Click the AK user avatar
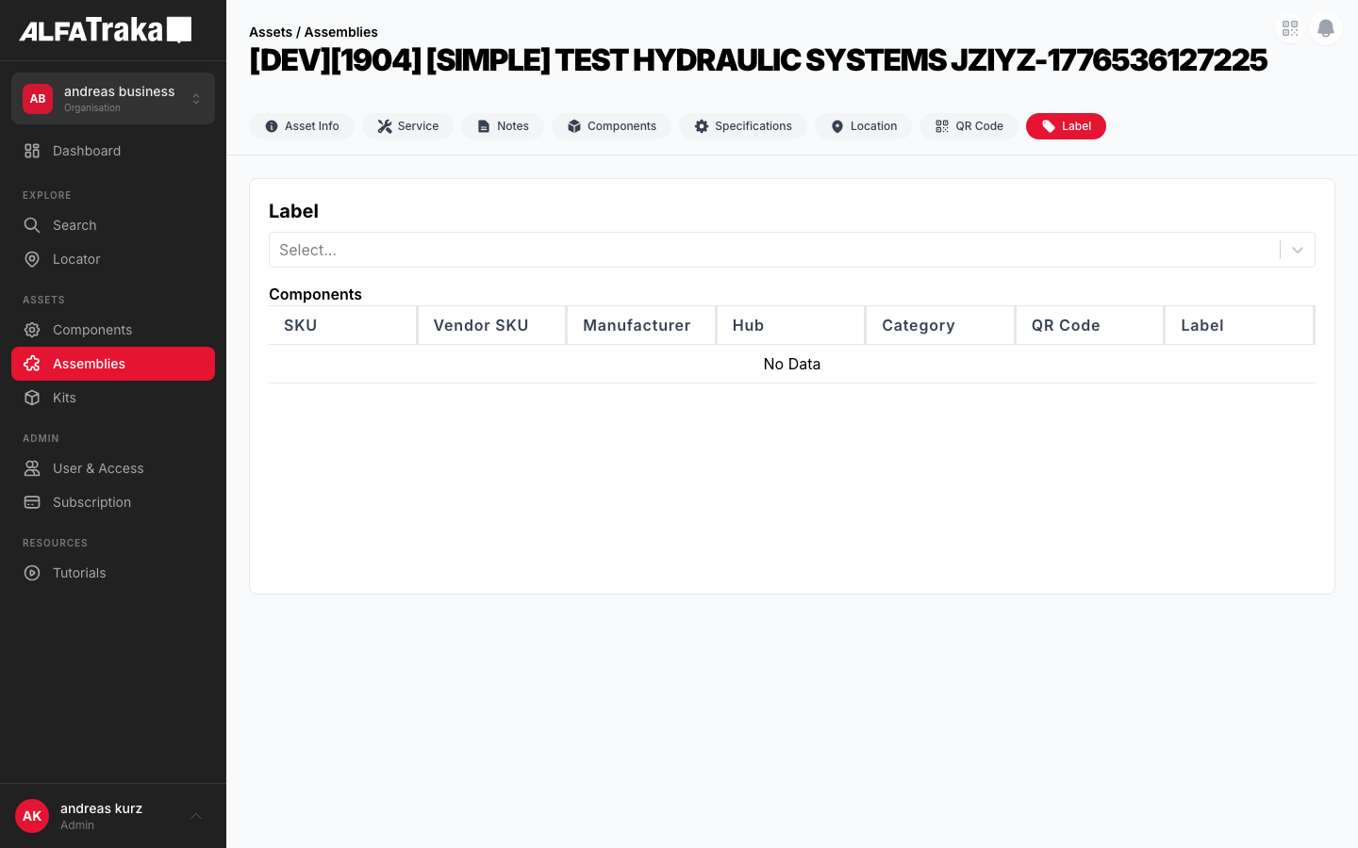1358x848 pixels. click(x=32, y=816)
